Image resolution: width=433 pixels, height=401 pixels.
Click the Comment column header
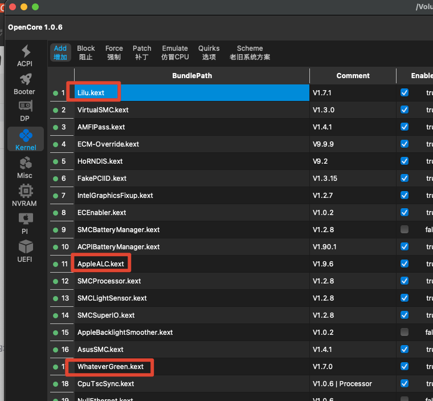(353, 76)
